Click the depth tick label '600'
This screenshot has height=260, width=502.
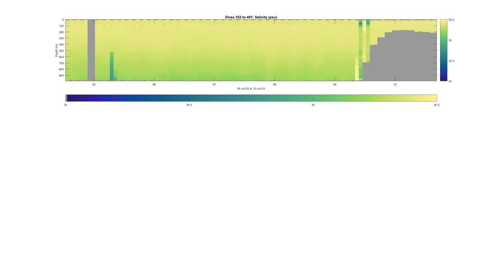click(61, 57)
